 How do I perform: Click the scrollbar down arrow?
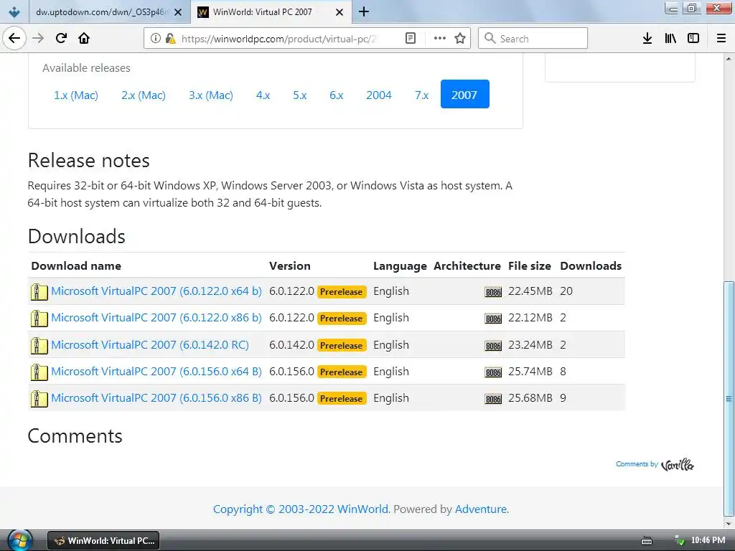[x=729, y=524]
